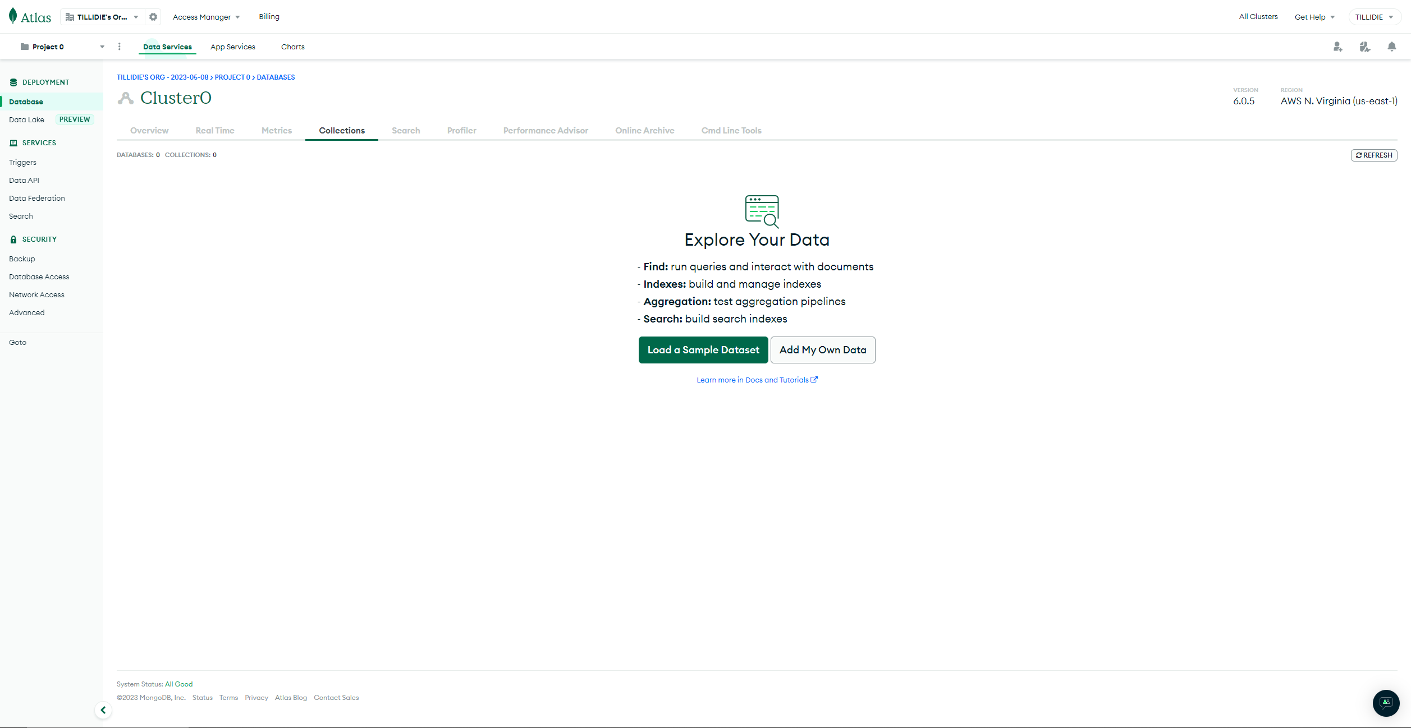Open the Contact Sales footer link
The height and width of the screenshot is (728, 1411).
point(336,697)
